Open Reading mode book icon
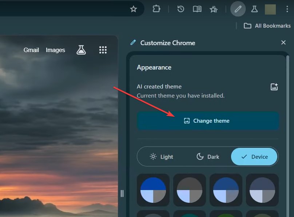 (x=197, y=9)
